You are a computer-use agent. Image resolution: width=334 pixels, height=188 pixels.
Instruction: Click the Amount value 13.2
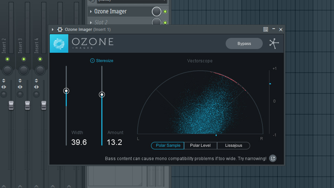(x=114, y=142)
